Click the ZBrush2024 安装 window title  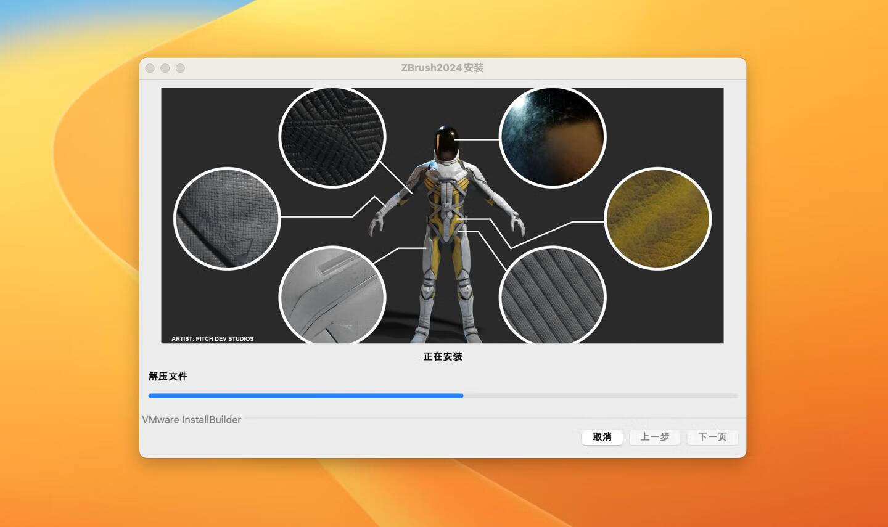[442, 68]
